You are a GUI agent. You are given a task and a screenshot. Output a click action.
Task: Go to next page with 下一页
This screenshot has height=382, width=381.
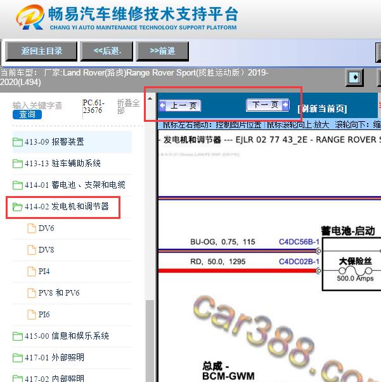(x=268, y=105)
